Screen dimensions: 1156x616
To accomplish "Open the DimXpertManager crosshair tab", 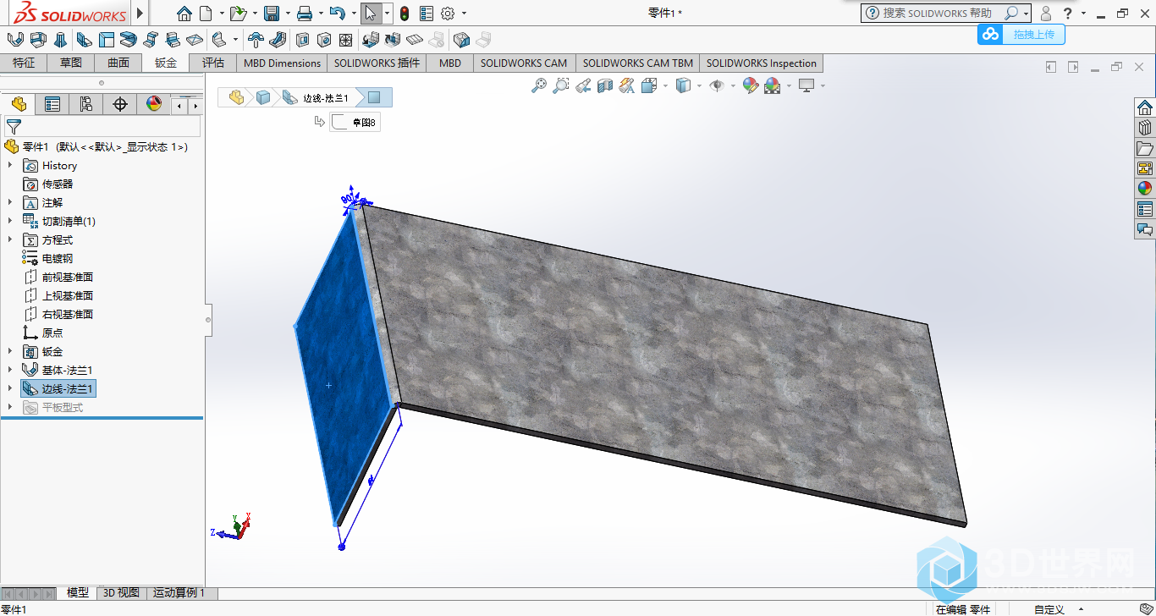I will 120,104.
